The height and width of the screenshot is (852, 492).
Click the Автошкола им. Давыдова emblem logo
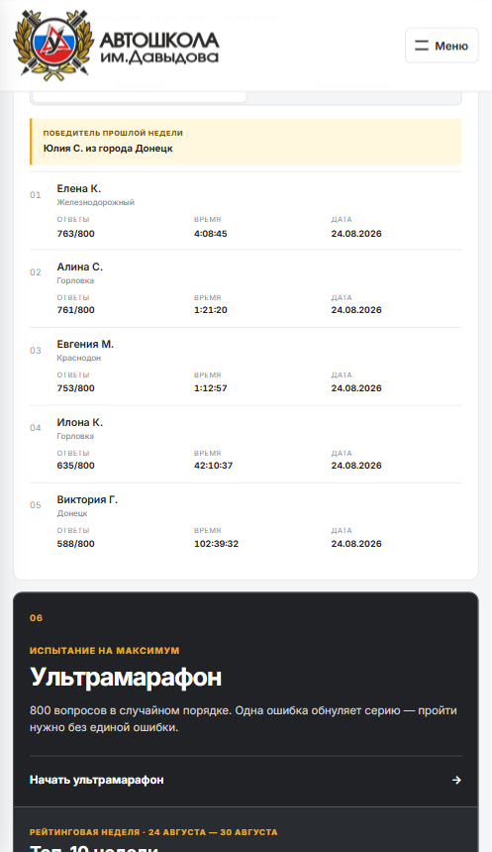pyautogui.click(x=53, y=46)
